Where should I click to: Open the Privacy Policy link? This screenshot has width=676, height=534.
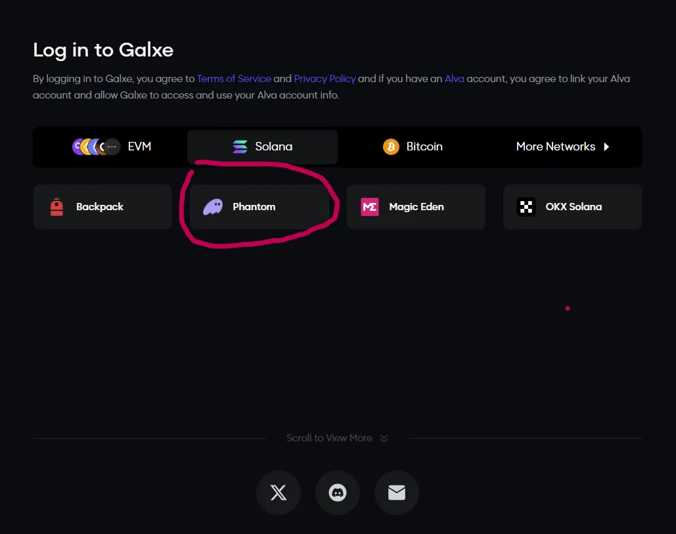pos(325,79)
